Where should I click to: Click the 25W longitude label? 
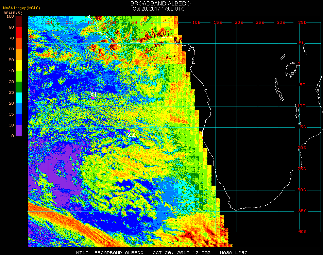pyautogui.click(x=50, y=22)
